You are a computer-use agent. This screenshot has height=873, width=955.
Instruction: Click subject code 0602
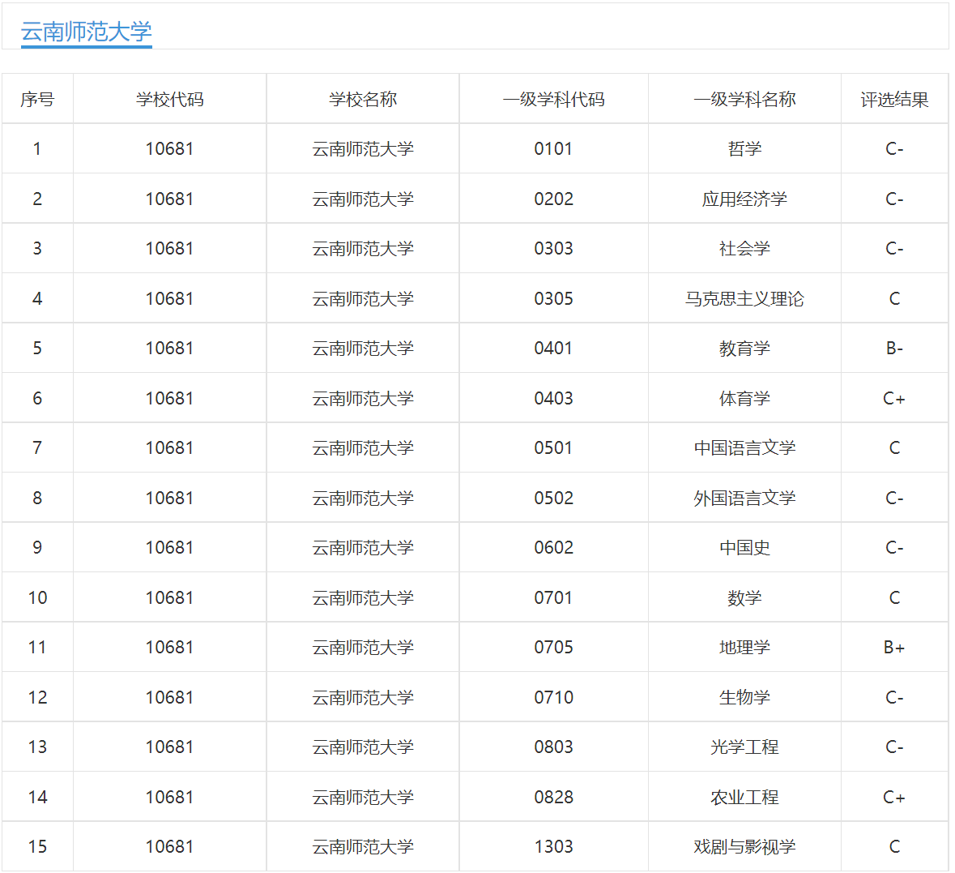[x=553, y=547]
